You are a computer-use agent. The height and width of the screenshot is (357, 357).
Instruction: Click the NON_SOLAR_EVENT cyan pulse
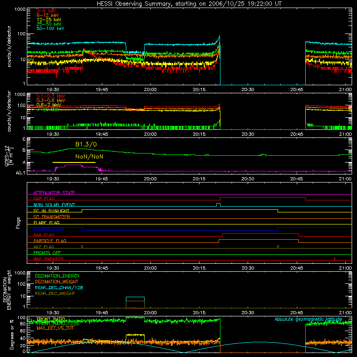tap(218, 205)
